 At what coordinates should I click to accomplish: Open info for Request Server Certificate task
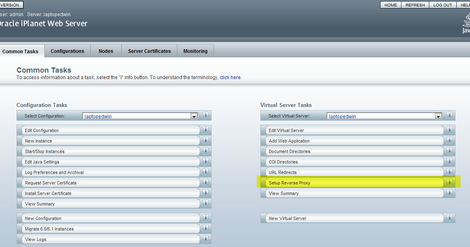click(x=206, y=182)
